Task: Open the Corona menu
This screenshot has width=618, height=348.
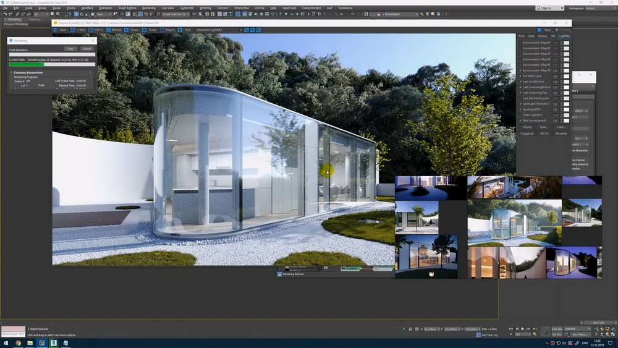Action: [x=260, y=8]
